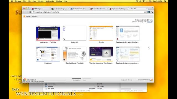Click the next page arrow chevron
The width and height of the screenshot is (177, 99).
[x=149, y=48]
